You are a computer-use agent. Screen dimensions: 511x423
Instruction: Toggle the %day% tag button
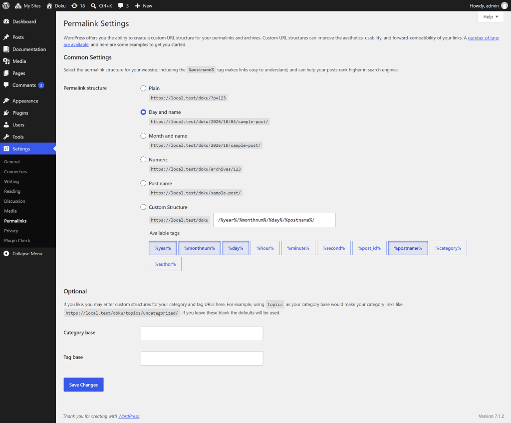[236, 248]
